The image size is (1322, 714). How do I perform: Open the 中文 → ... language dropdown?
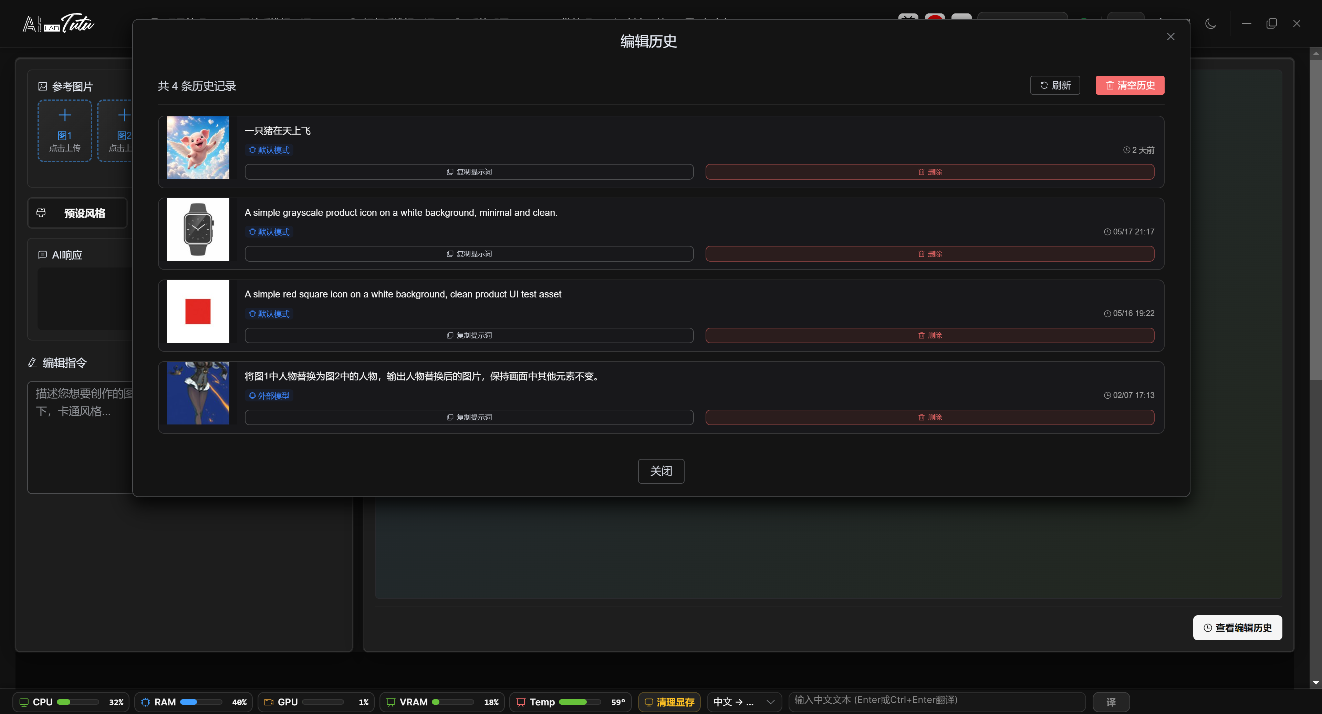(744, 702)
